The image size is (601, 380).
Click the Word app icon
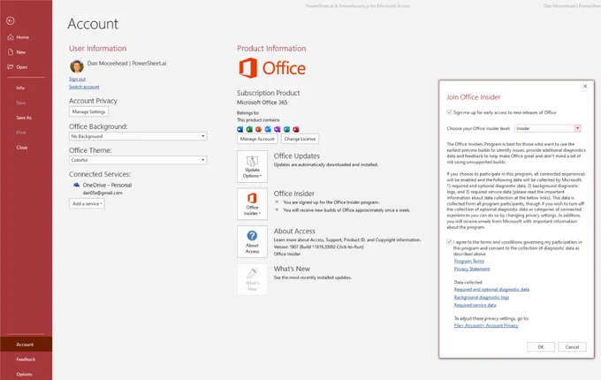tap(240, 130)
